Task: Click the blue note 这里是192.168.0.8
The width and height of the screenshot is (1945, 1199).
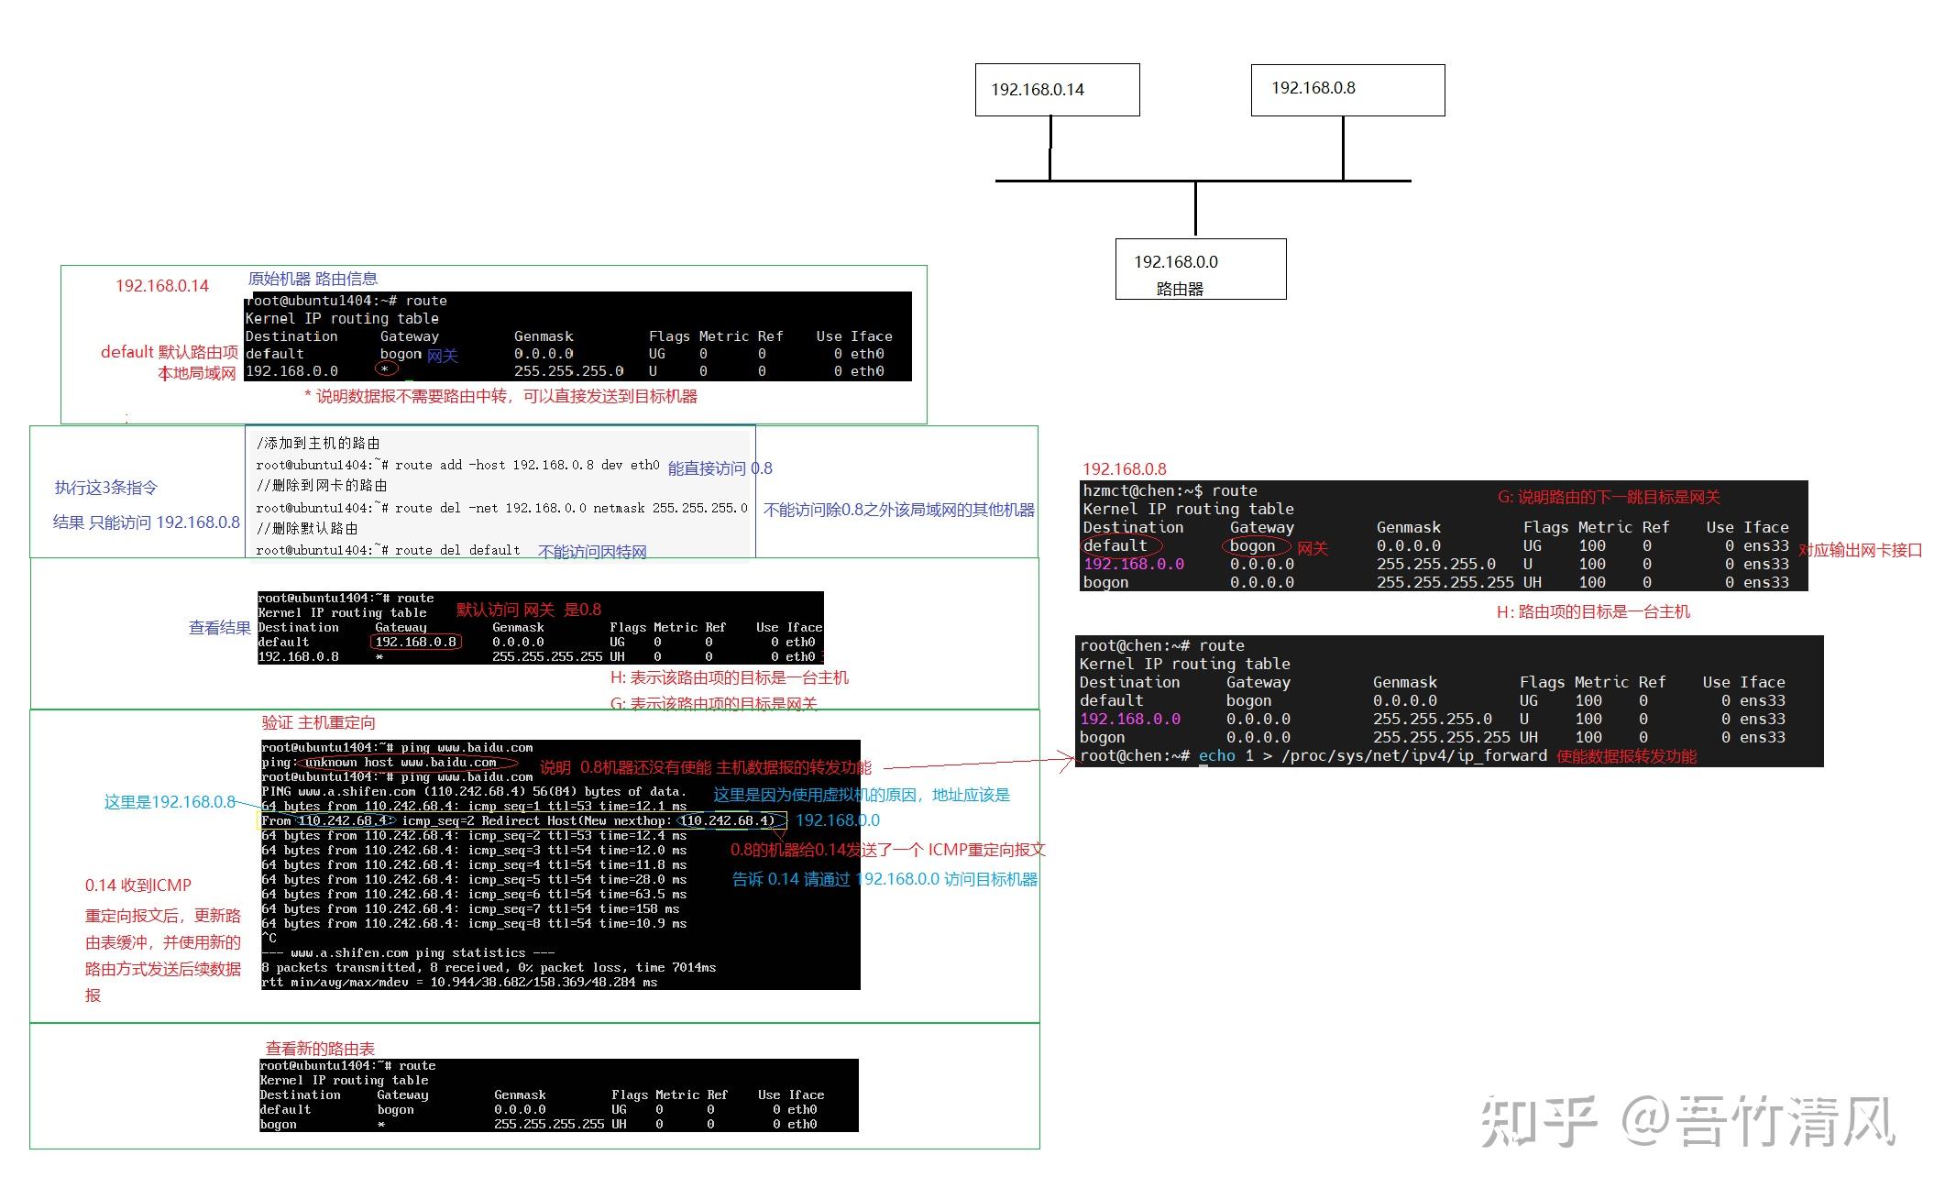Action: 170,802
